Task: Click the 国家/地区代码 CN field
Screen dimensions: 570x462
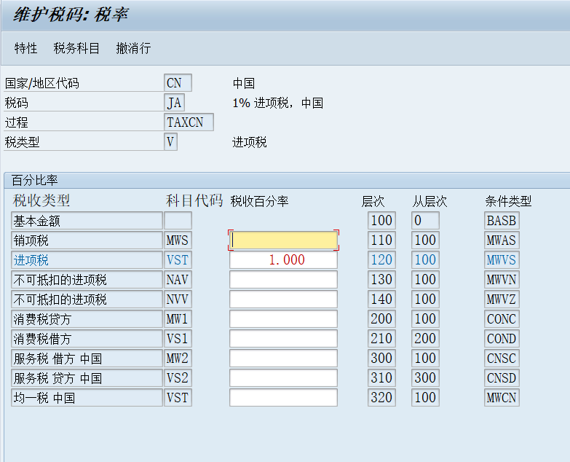Action: [x=178, y=83]
